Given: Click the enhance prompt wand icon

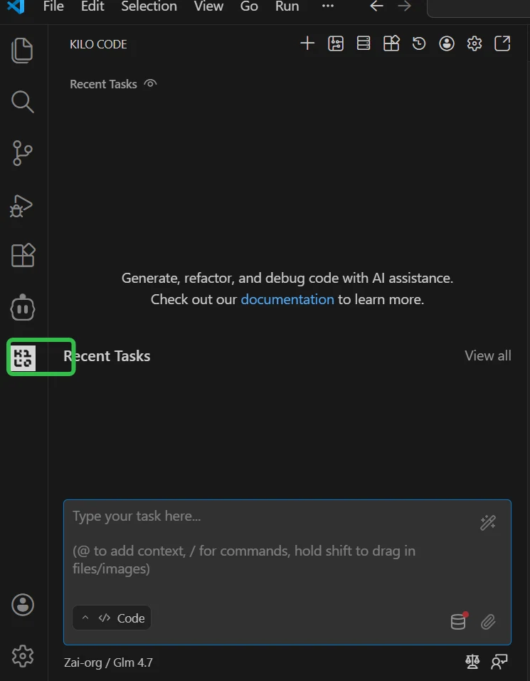Looking at the screenshot, I should (488, 522).
